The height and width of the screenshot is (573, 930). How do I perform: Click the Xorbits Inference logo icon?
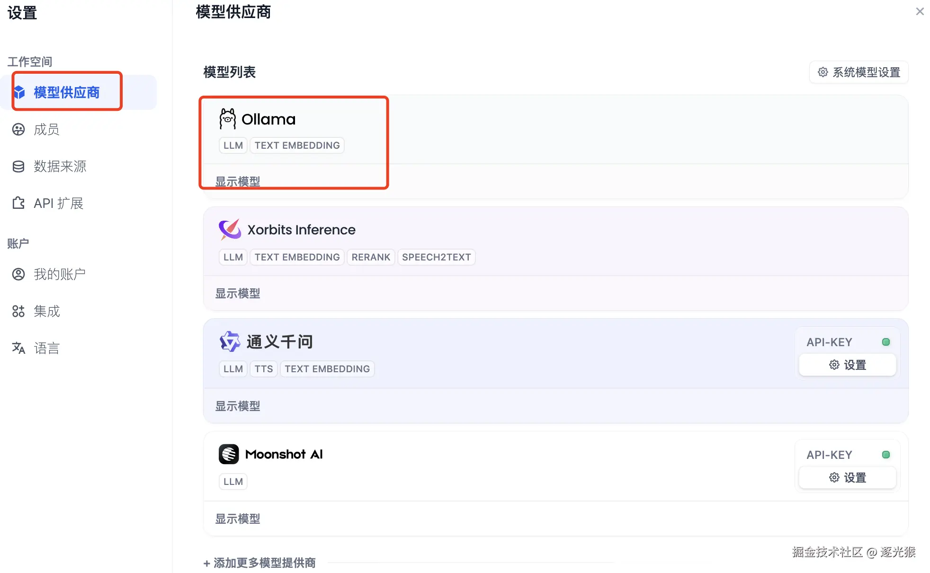click(230, 230)
